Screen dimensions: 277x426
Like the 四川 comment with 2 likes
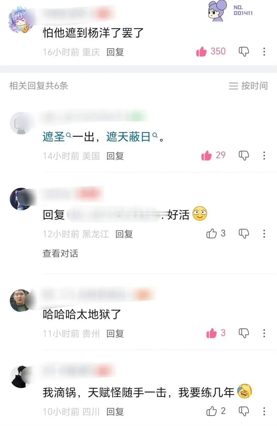click(x=211, y=411)
